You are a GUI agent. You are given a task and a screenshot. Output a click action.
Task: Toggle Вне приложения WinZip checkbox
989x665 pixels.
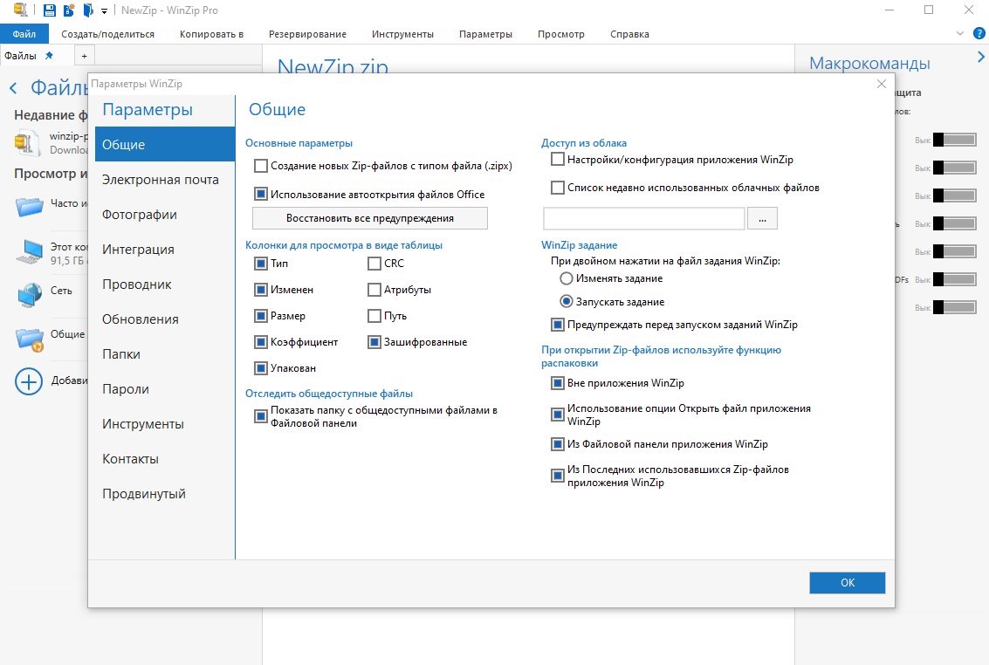558,383
